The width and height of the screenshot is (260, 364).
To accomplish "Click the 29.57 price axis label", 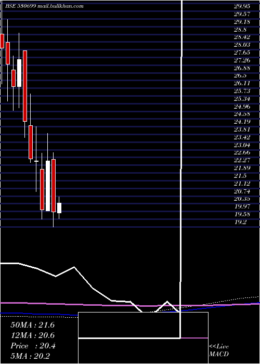I will pos(242,14).
